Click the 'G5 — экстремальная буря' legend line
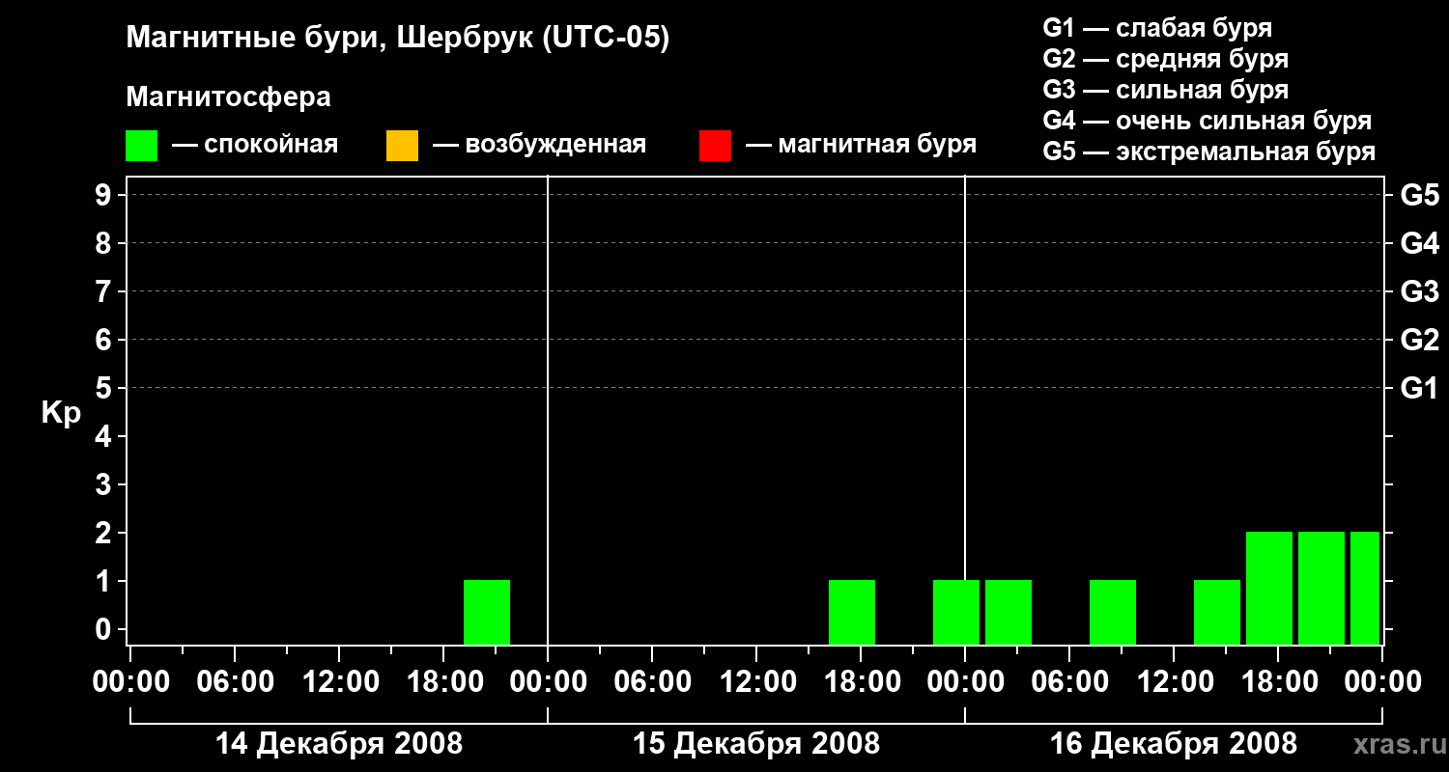This screenshot has width=1449, height=772. tap(1209, 152)
